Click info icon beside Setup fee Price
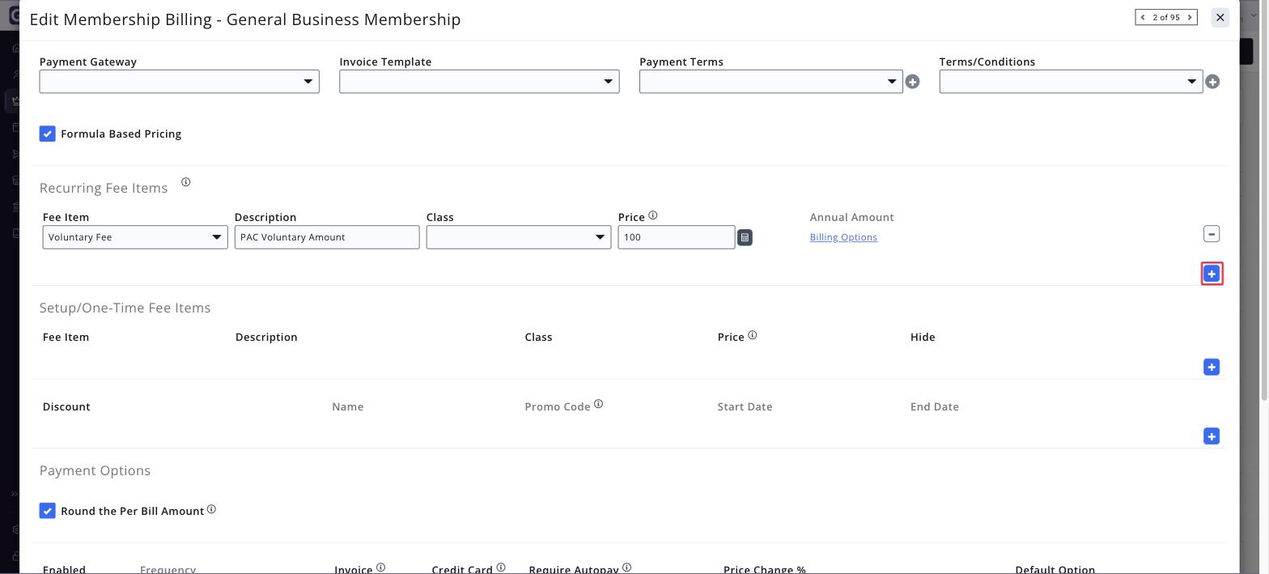 pos(752,335)
